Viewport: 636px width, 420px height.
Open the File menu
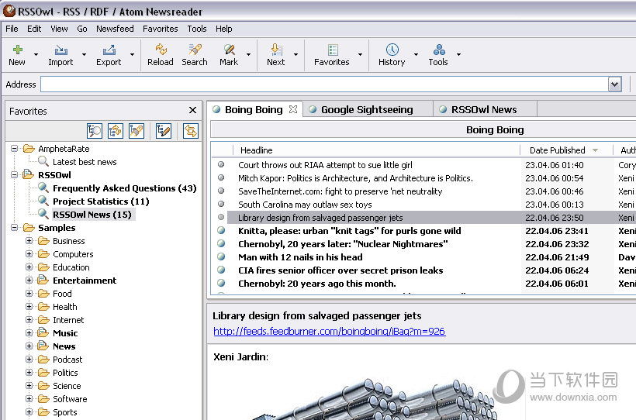click(x=12, y=29)
